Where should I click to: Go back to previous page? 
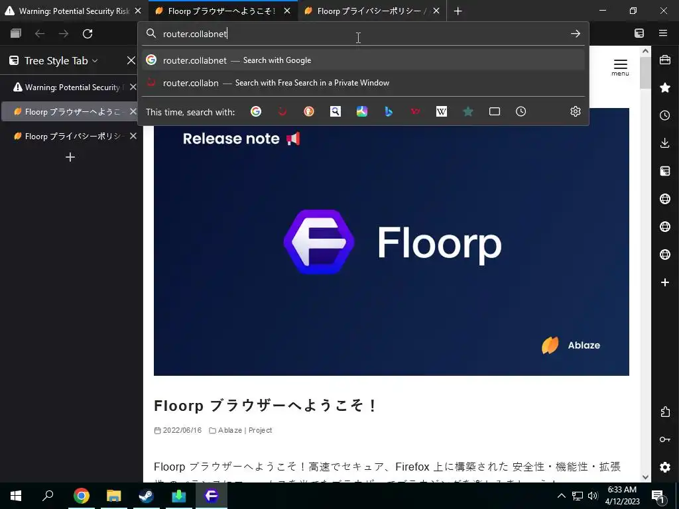(x=40, y=34)
